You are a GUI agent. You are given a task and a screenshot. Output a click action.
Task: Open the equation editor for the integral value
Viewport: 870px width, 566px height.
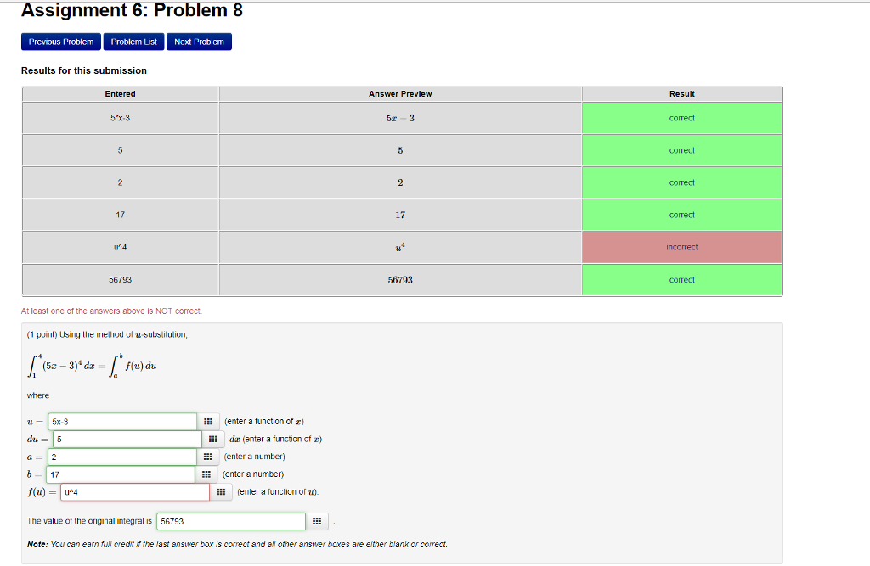point(317,521)
